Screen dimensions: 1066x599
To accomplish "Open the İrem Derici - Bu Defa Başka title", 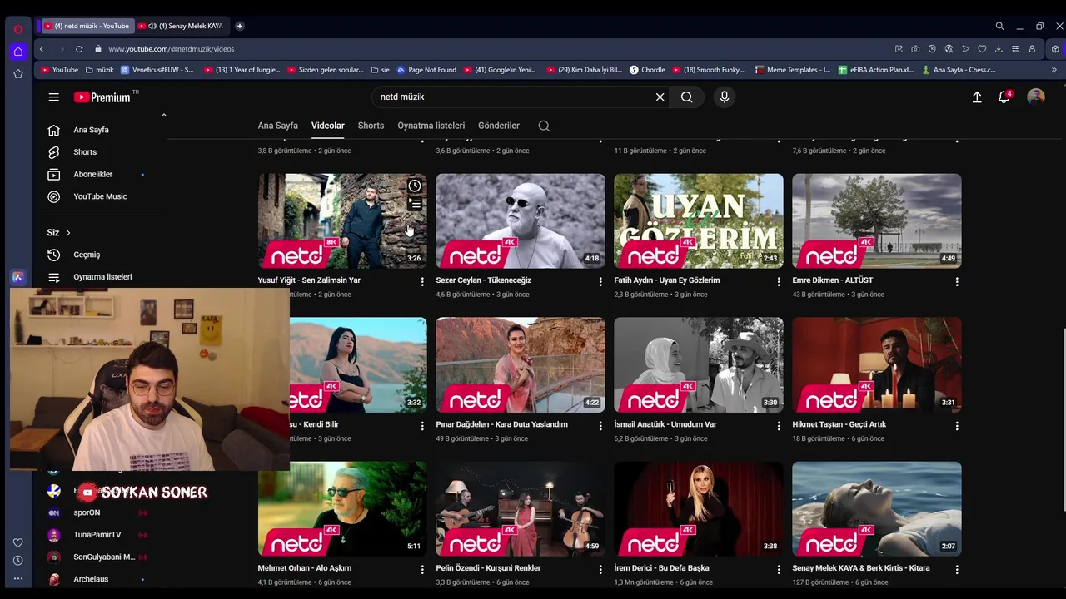I will pyautogui.click(x=661, y=568).
